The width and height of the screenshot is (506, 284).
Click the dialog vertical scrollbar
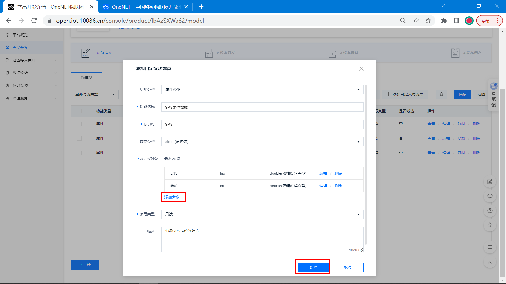[x=366, y=165]
